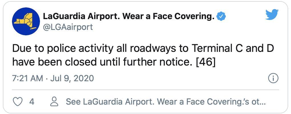
Task: Open the LaGuardia Airport profile avatar
Action: click(x=26, y=21)
